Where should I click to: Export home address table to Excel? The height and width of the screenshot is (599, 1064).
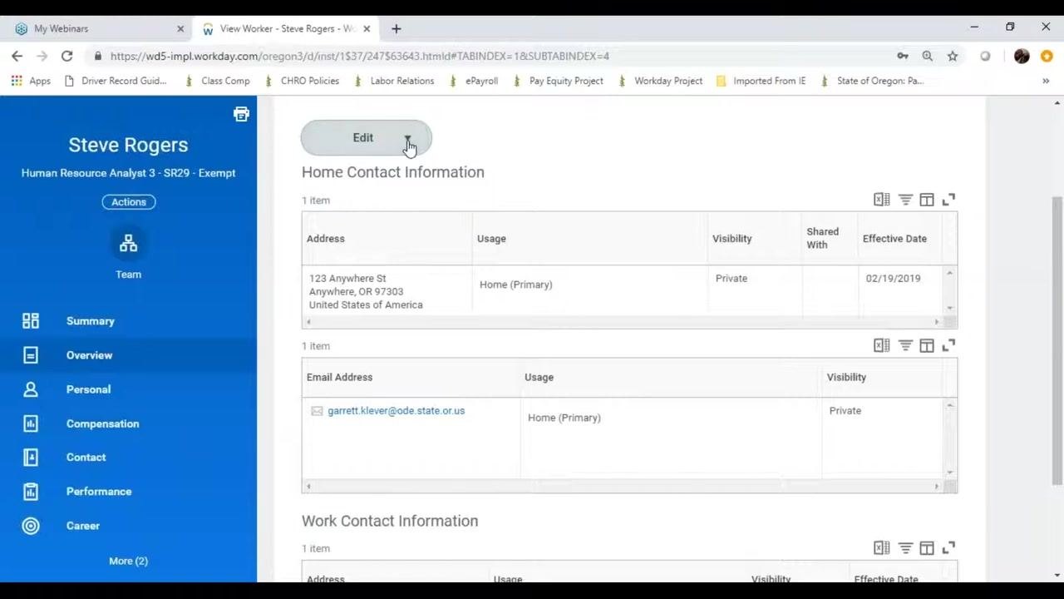[881, 200]
